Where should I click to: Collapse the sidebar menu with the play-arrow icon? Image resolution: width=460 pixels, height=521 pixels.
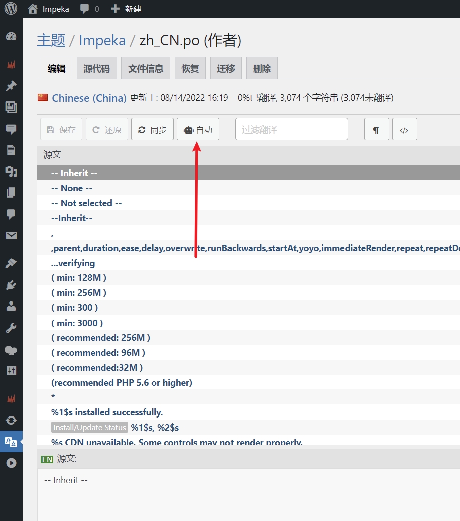coord(11,463)
